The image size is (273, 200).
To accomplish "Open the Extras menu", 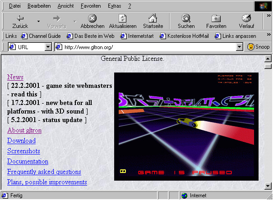I will pos(115,6).
